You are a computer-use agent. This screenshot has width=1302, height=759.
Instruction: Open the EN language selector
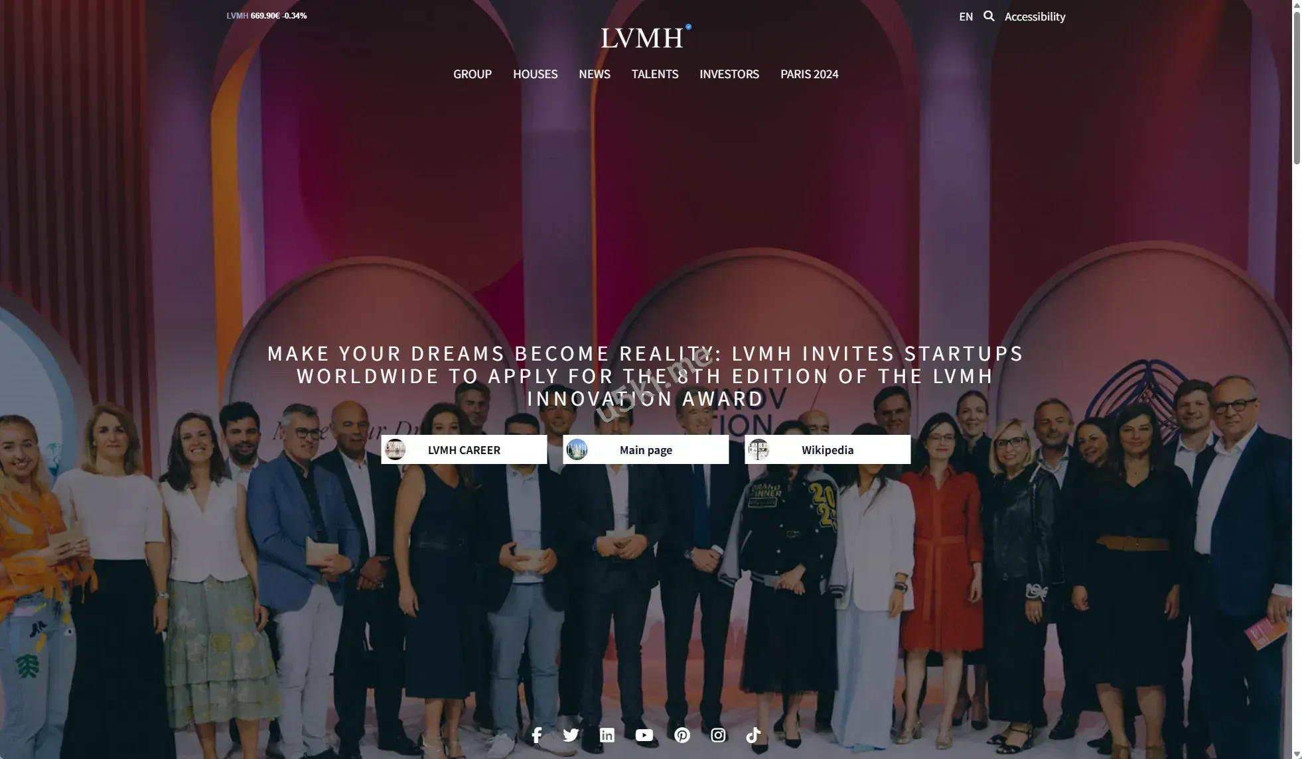pyautogui.click(x=966, y=17)
